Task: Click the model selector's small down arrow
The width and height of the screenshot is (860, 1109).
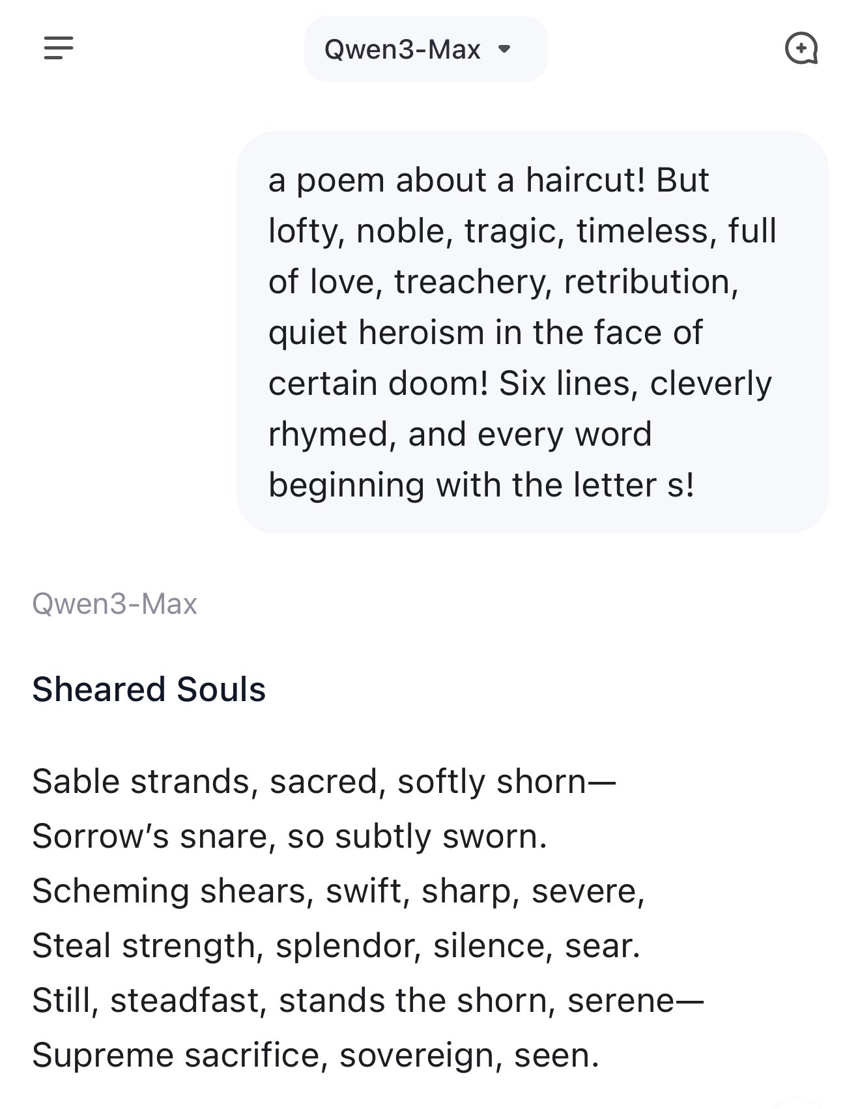Action: coord(504,49)
